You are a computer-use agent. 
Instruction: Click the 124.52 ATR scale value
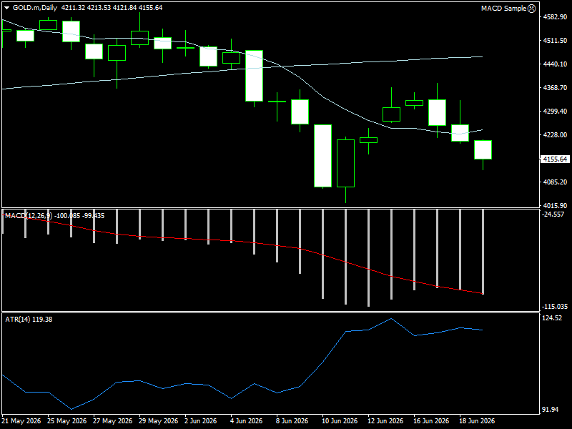tap(552, 318)
